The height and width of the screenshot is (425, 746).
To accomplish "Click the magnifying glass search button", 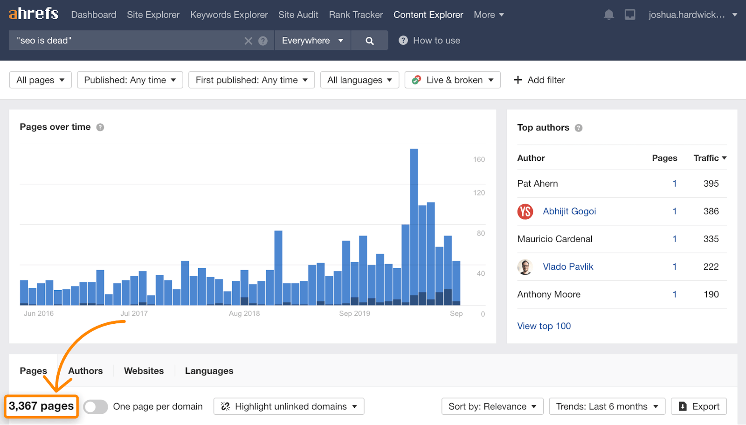I will pyautogui.click(x=369, y=41).
